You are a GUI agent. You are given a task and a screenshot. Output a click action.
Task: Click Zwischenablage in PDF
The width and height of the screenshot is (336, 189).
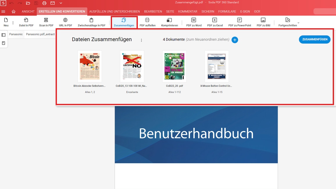click(92, 22)
